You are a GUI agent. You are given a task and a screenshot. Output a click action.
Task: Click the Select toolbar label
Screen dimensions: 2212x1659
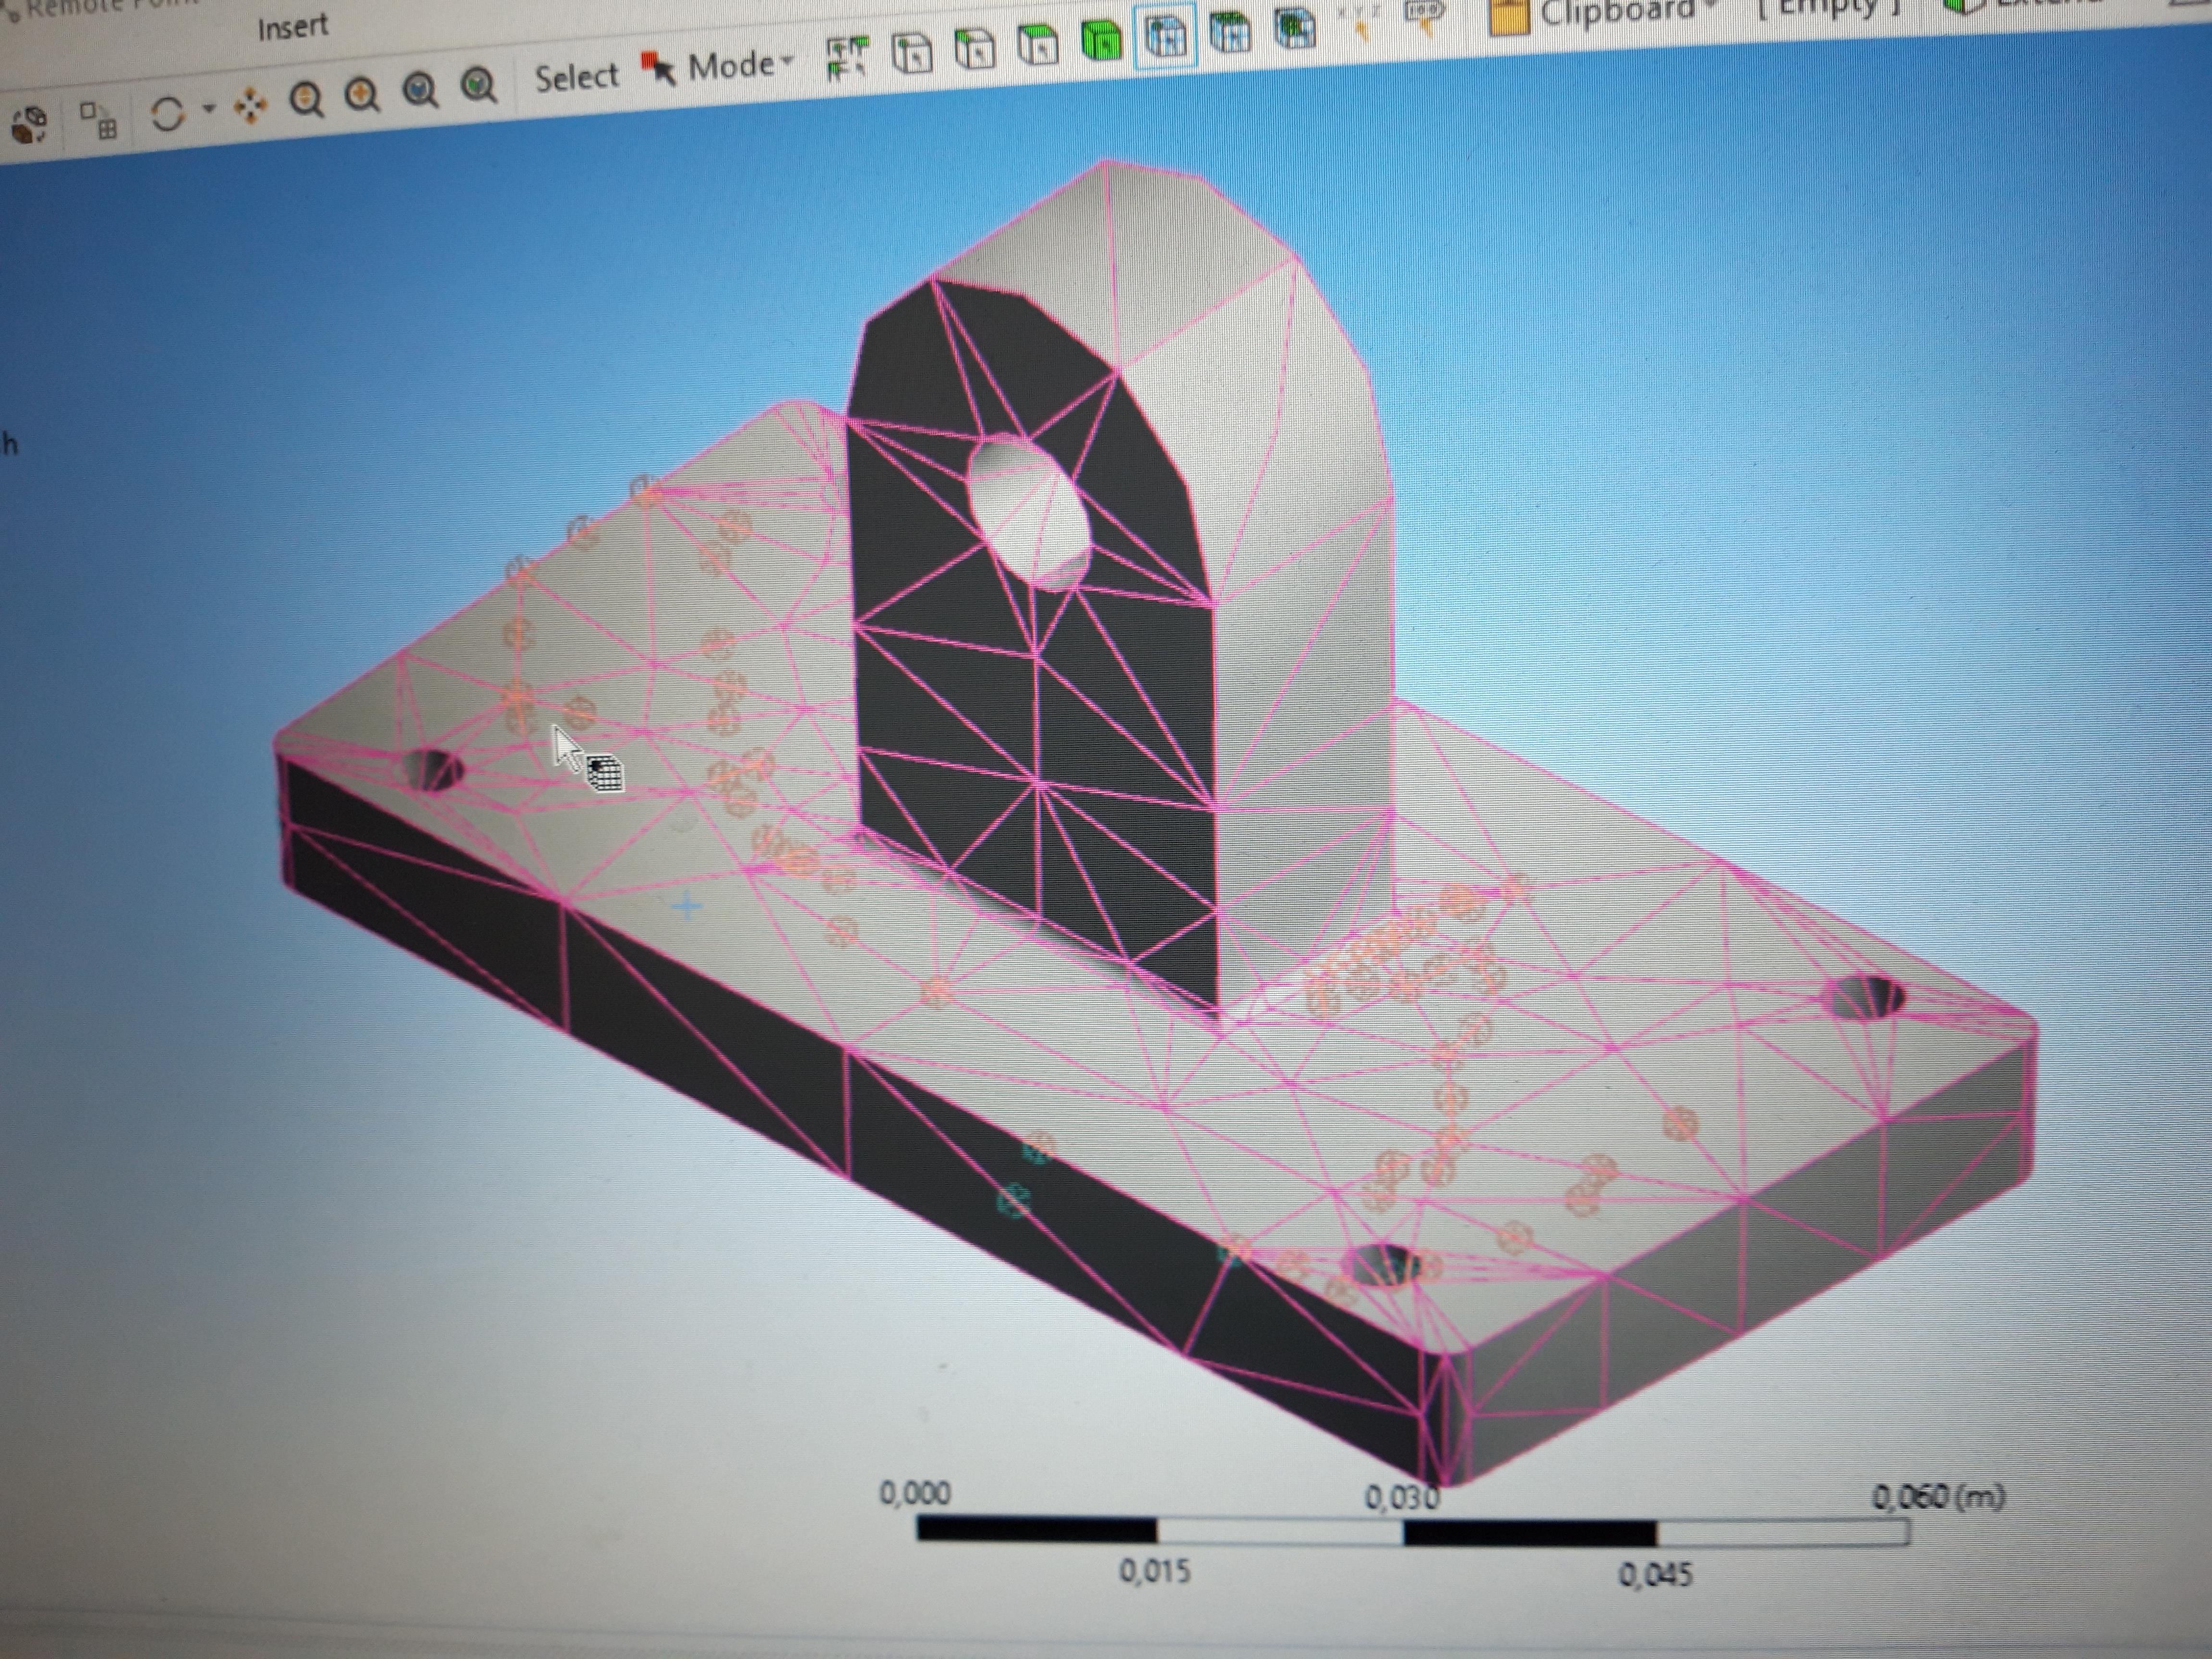point(577,76)
